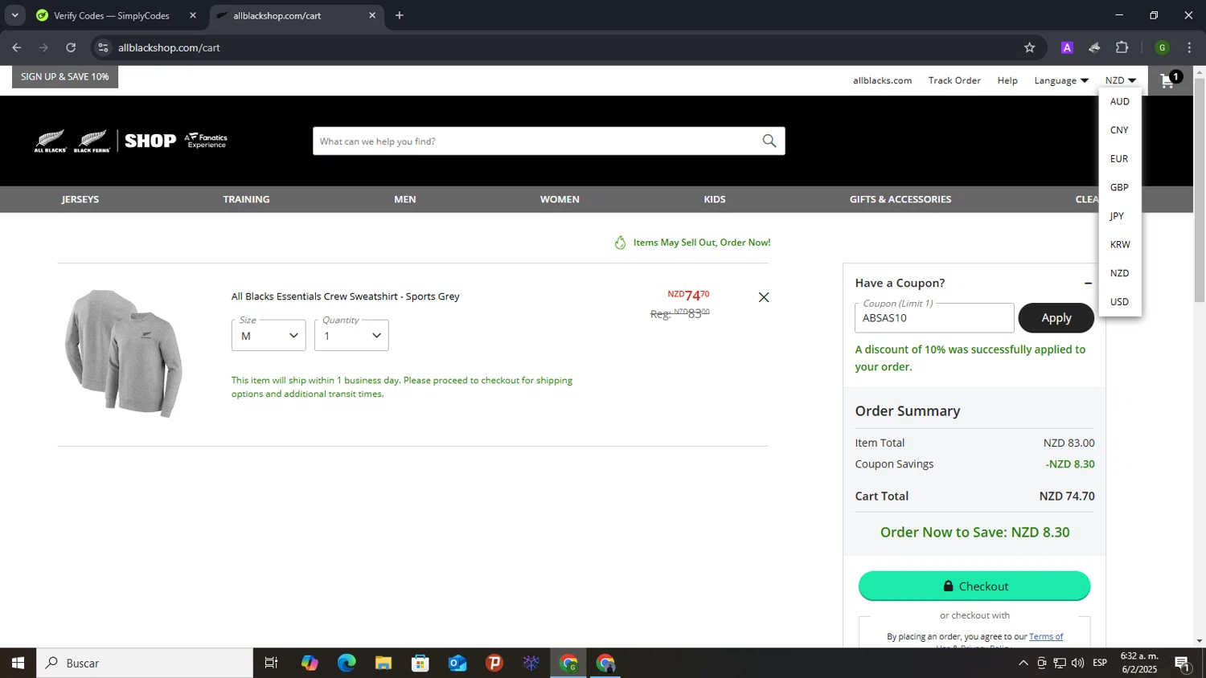Image resolution: width=1206 pixels, height=678 pixels.
Task: Go back to previous page
Action: [x=17, y=47]
